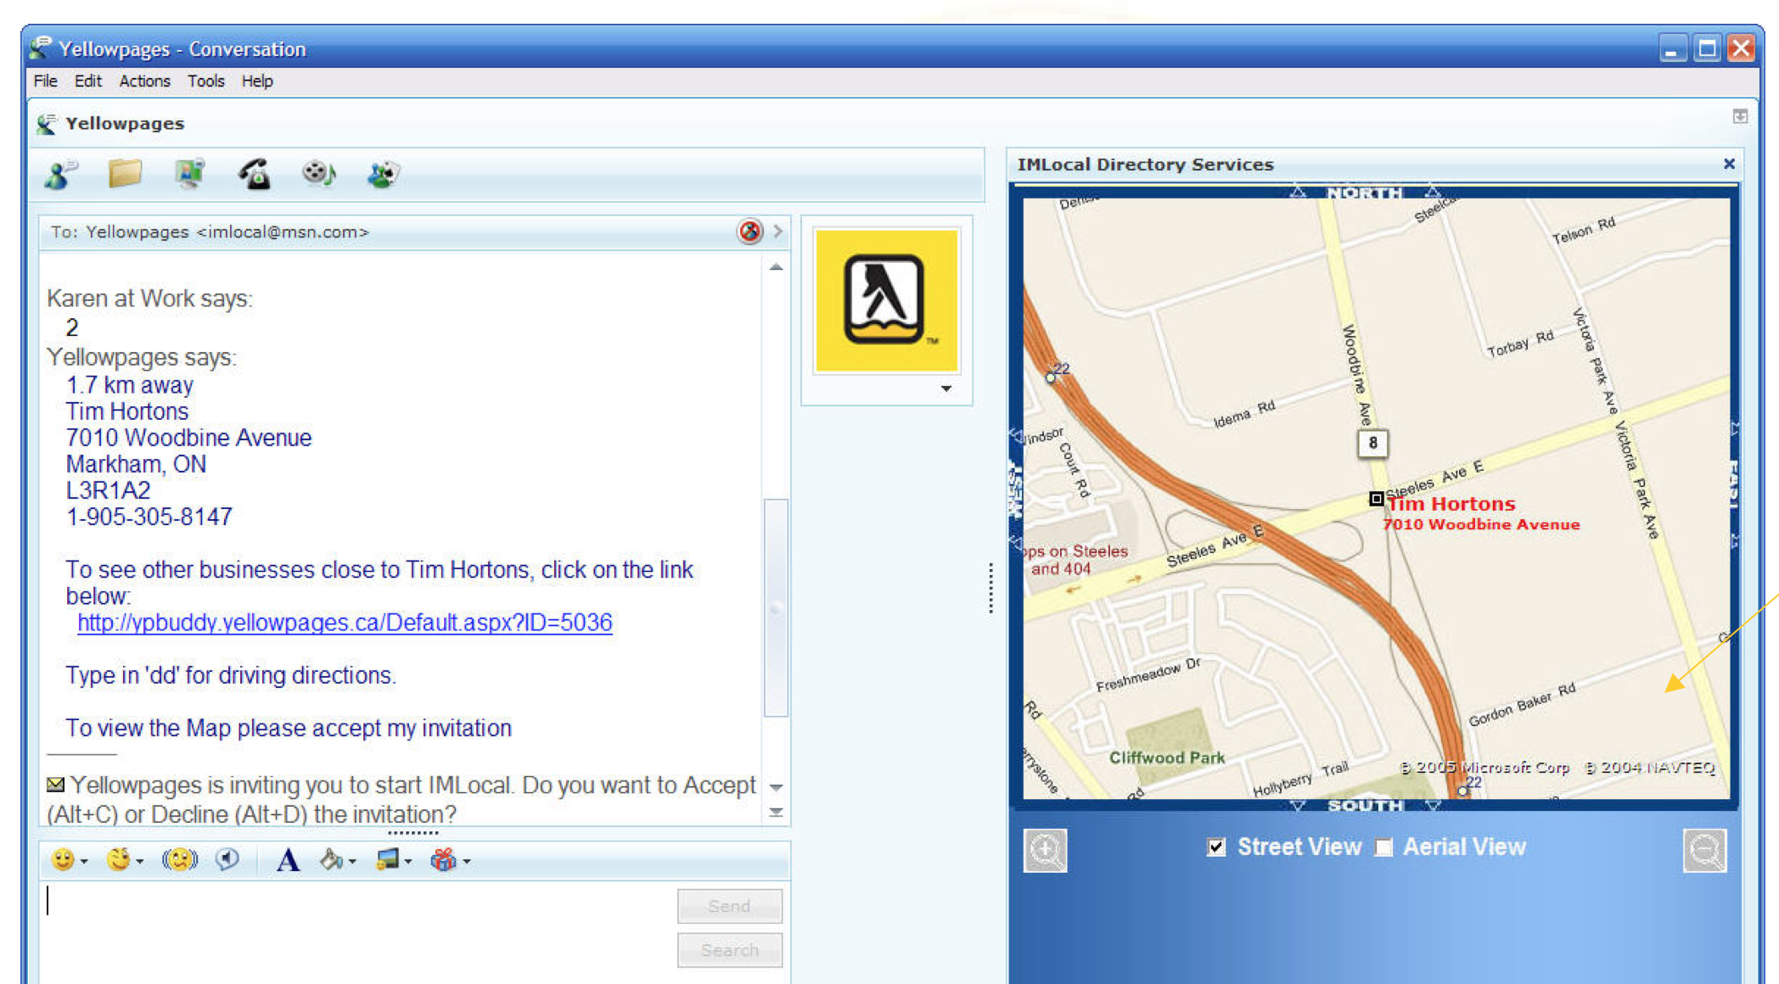Viewport: 1779px width, 984px height.
Task: Open the ypbuddy.yellowpages.ca link
Action: [345, 623]
